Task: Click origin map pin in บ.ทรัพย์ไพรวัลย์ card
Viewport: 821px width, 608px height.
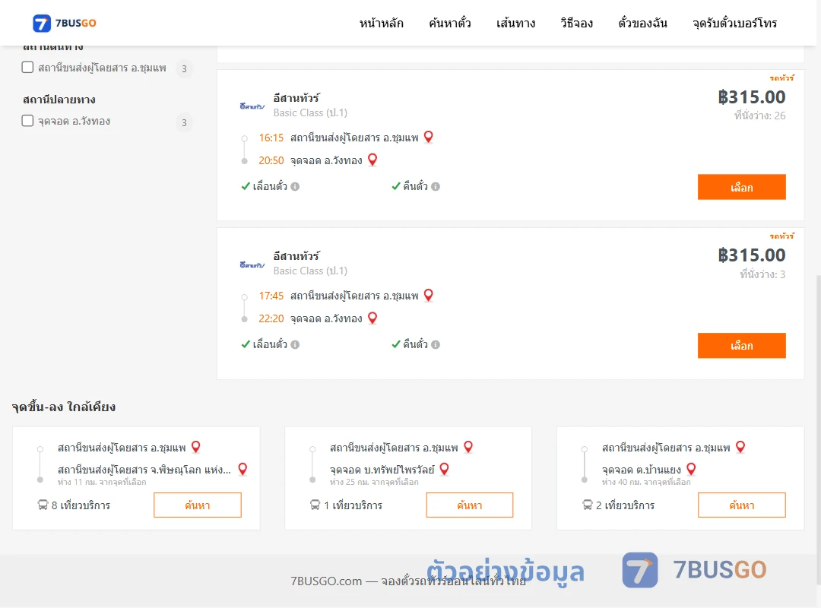Action: point(468,447)
